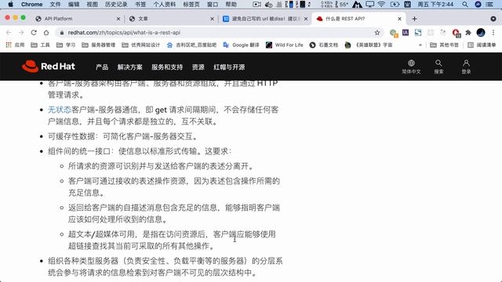Click the green extension icon beside the star
502x282 pixels.
(394, 33)
